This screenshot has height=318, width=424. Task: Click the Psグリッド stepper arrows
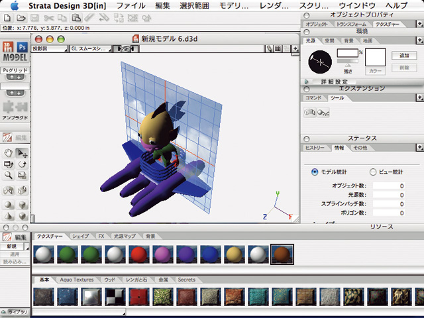tap(15, 78)
